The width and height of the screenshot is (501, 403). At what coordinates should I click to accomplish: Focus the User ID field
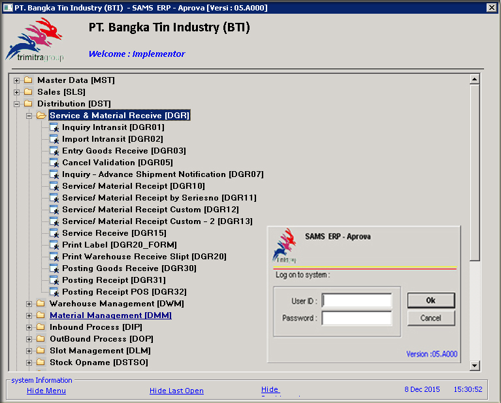tap(357, 300)
